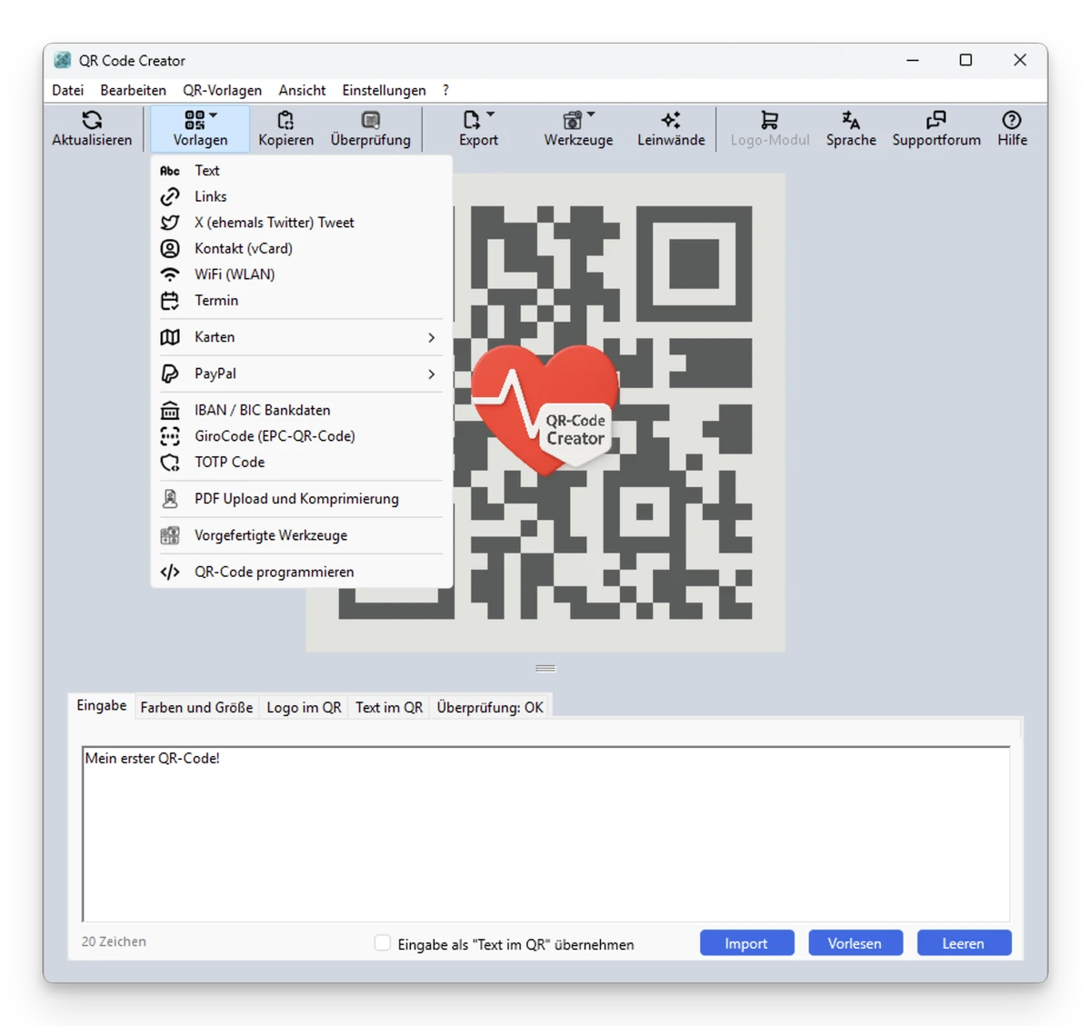Click the Logo-Modul cart icon
This screenshot has height=1026, width=1091.
(x=769, y=120)
